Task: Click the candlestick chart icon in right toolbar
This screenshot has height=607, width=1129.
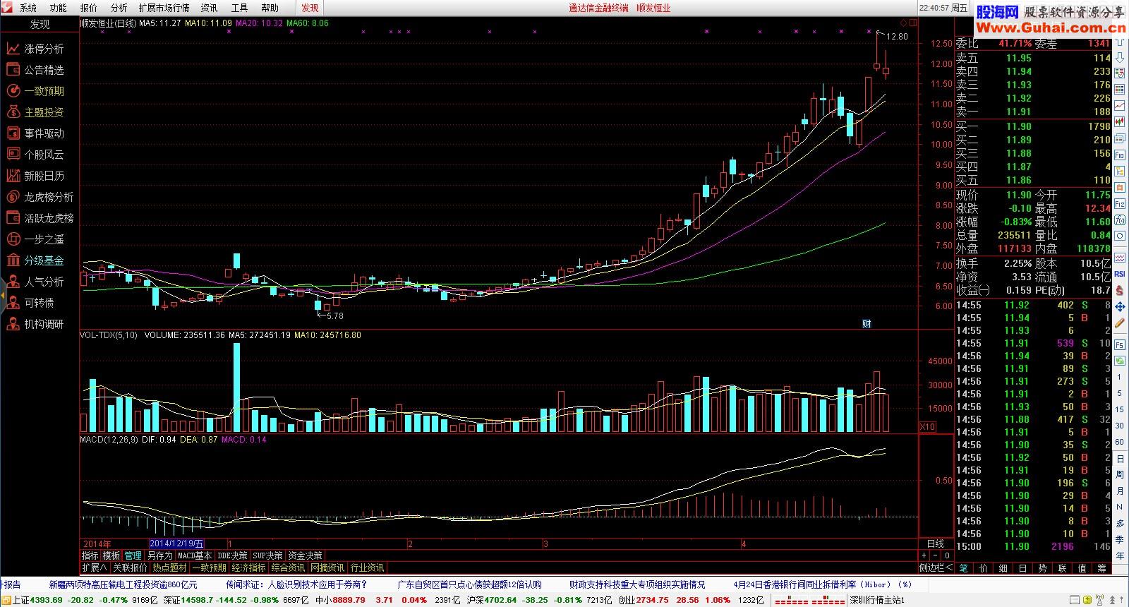Action: point(1120,122)
